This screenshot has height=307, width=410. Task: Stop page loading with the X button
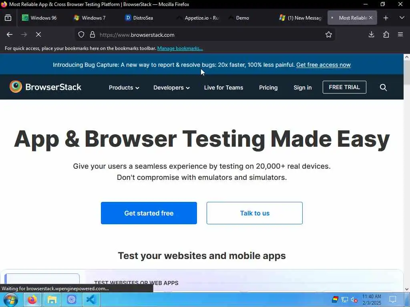[38, 34]
